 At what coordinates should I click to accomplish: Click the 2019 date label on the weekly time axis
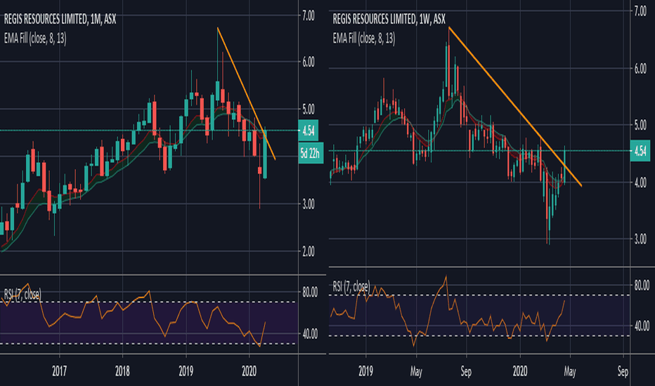click(365, 371)
